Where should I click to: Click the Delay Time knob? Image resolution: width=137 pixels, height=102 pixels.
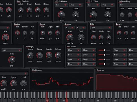coord(93,37)
